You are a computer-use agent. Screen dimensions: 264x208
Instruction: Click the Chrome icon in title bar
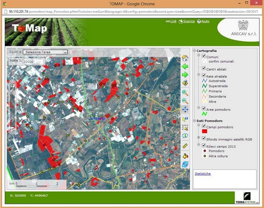pos(5,4)
